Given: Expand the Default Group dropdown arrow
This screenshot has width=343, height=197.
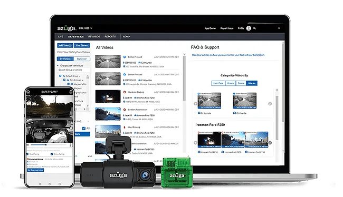Looking at the screenshot, I should [x=79, y=76].
